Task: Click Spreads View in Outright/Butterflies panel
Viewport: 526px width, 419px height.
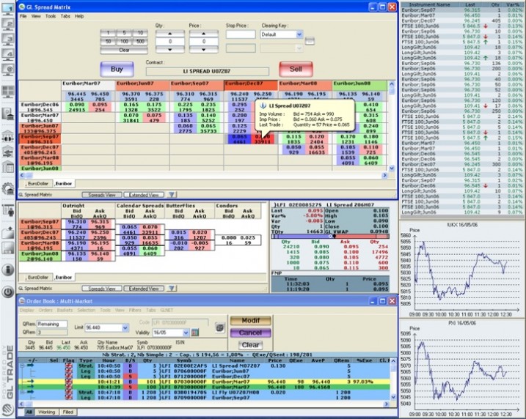Action: (x=102, y=289)
